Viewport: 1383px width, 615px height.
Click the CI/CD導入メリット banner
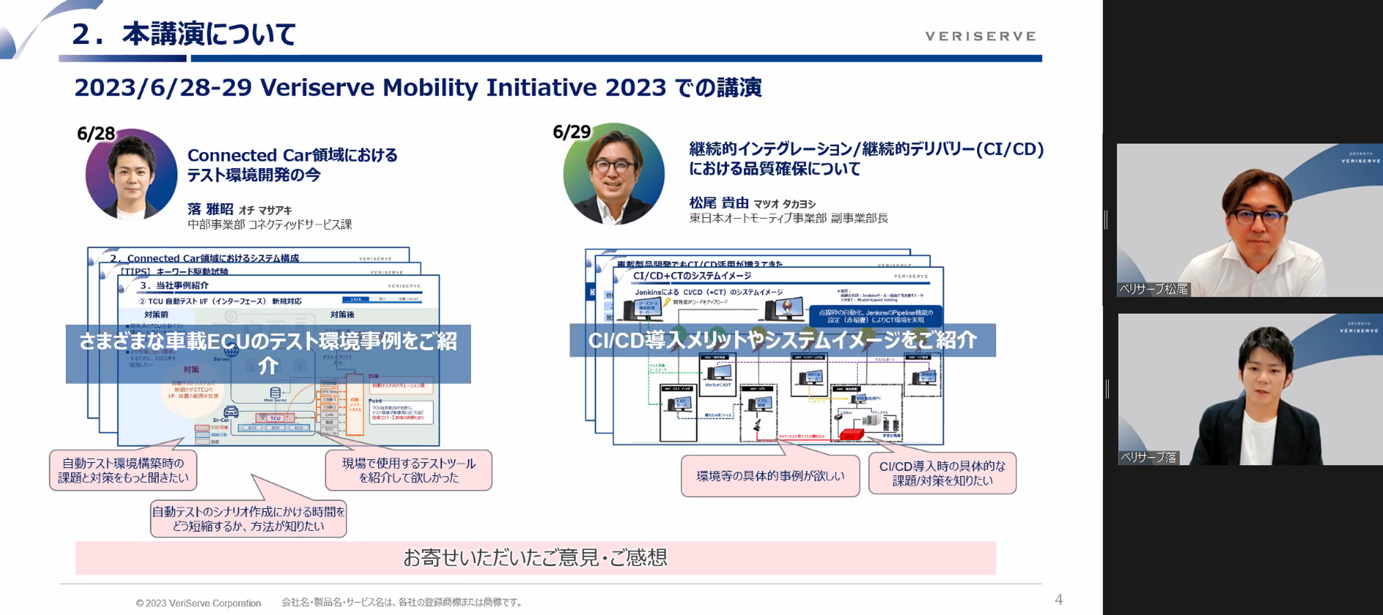782,340
